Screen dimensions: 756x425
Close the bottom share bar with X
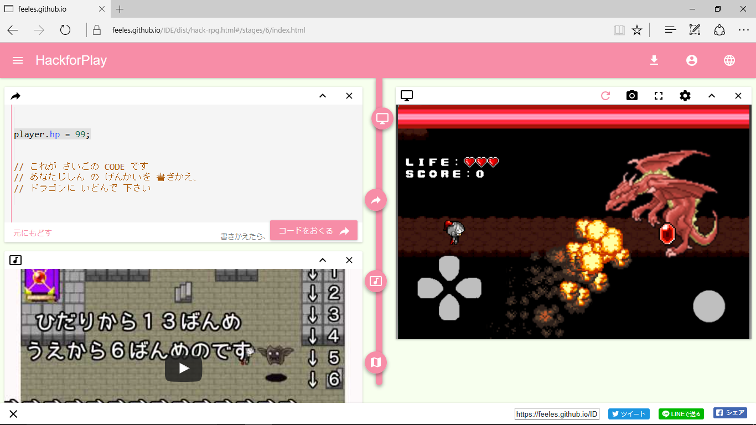[x=13, y=414]
